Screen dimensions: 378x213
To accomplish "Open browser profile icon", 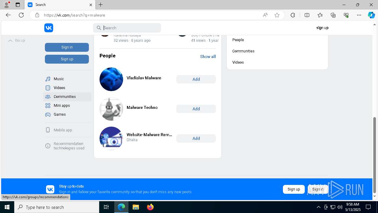I will [6, 5].
